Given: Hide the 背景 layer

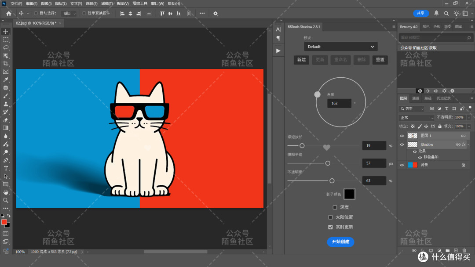Looking at the screenshot, I should 402,165.
